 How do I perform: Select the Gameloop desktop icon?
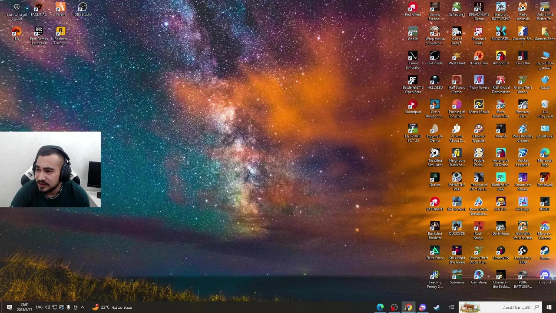point(479,277)
